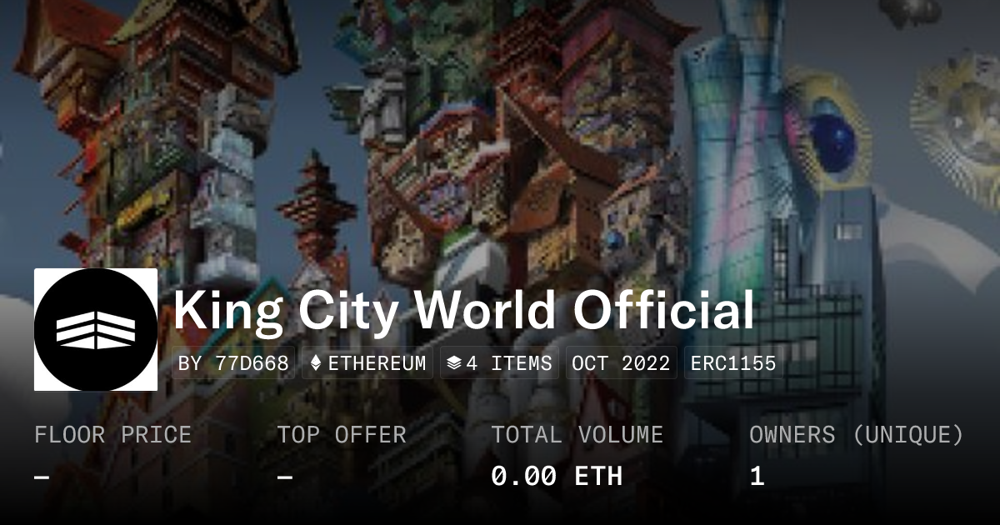
Task: Click the dash value under Top Offer
Action: (x=284, y=477)
